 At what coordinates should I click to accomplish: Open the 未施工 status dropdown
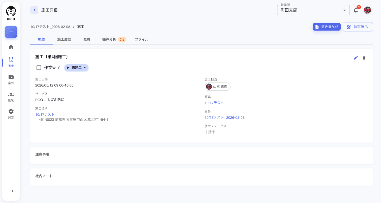point(76,68)
